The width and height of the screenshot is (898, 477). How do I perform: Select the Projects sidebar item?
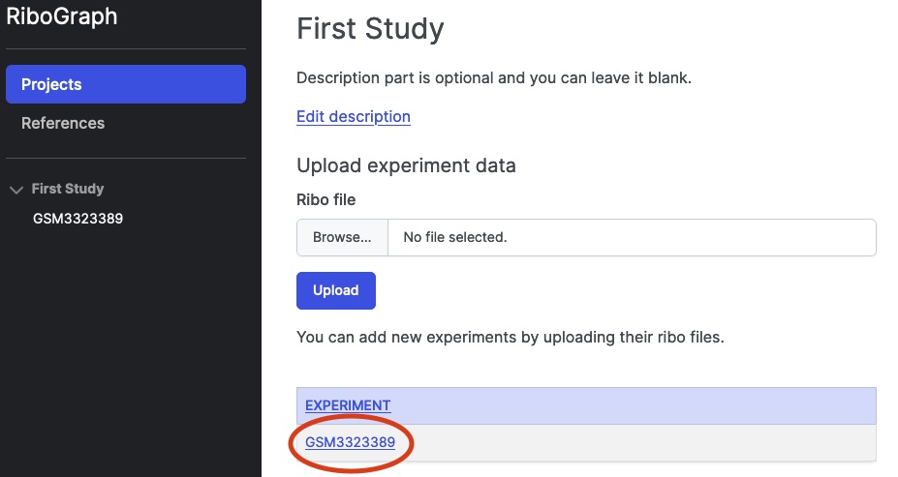click(x=126, y=84)
